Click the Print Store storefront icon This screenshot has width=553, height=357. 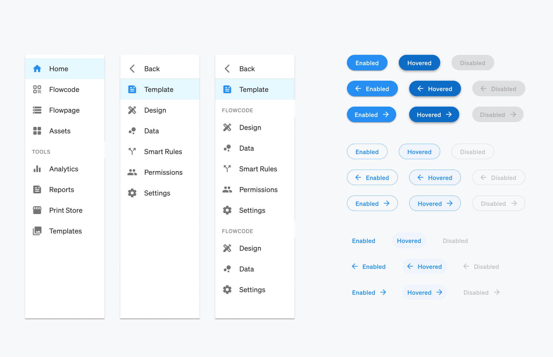coord(37,210)
